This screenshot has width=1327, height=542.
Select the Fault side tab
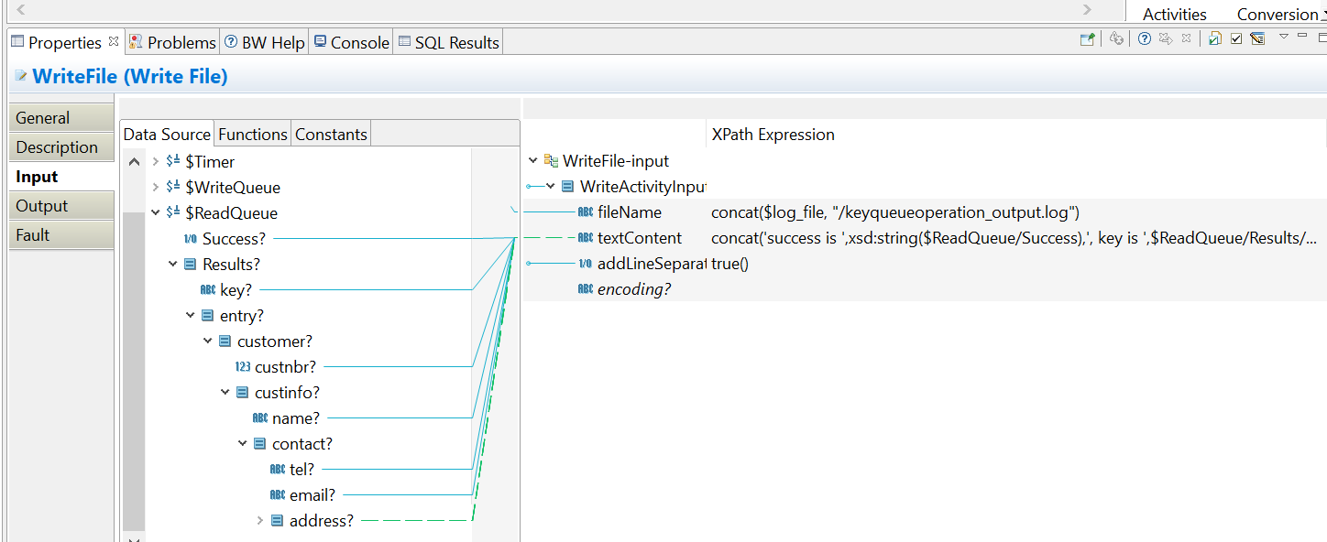click(x=33, y=235)
